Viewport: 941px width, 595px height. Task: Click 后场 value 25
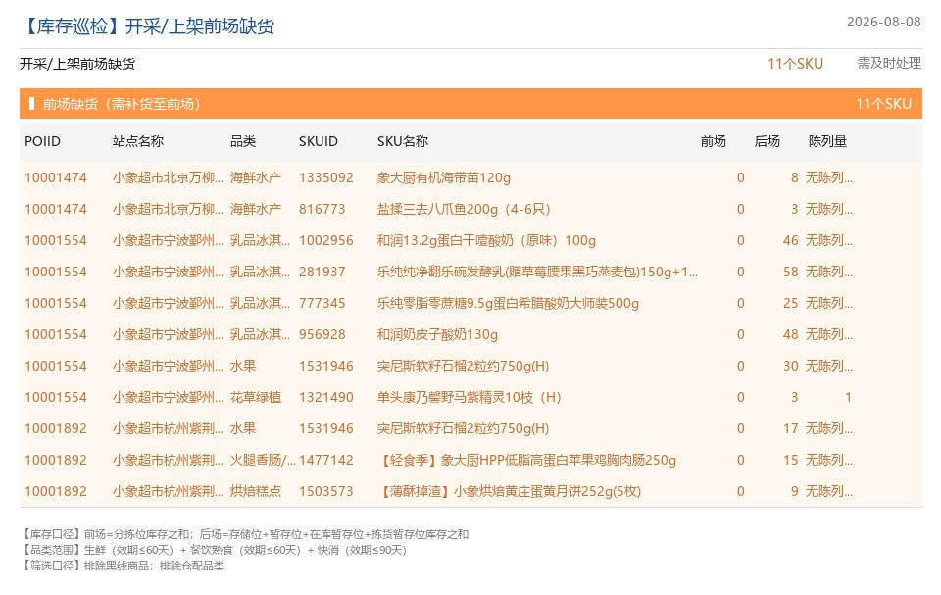(790, 303)
